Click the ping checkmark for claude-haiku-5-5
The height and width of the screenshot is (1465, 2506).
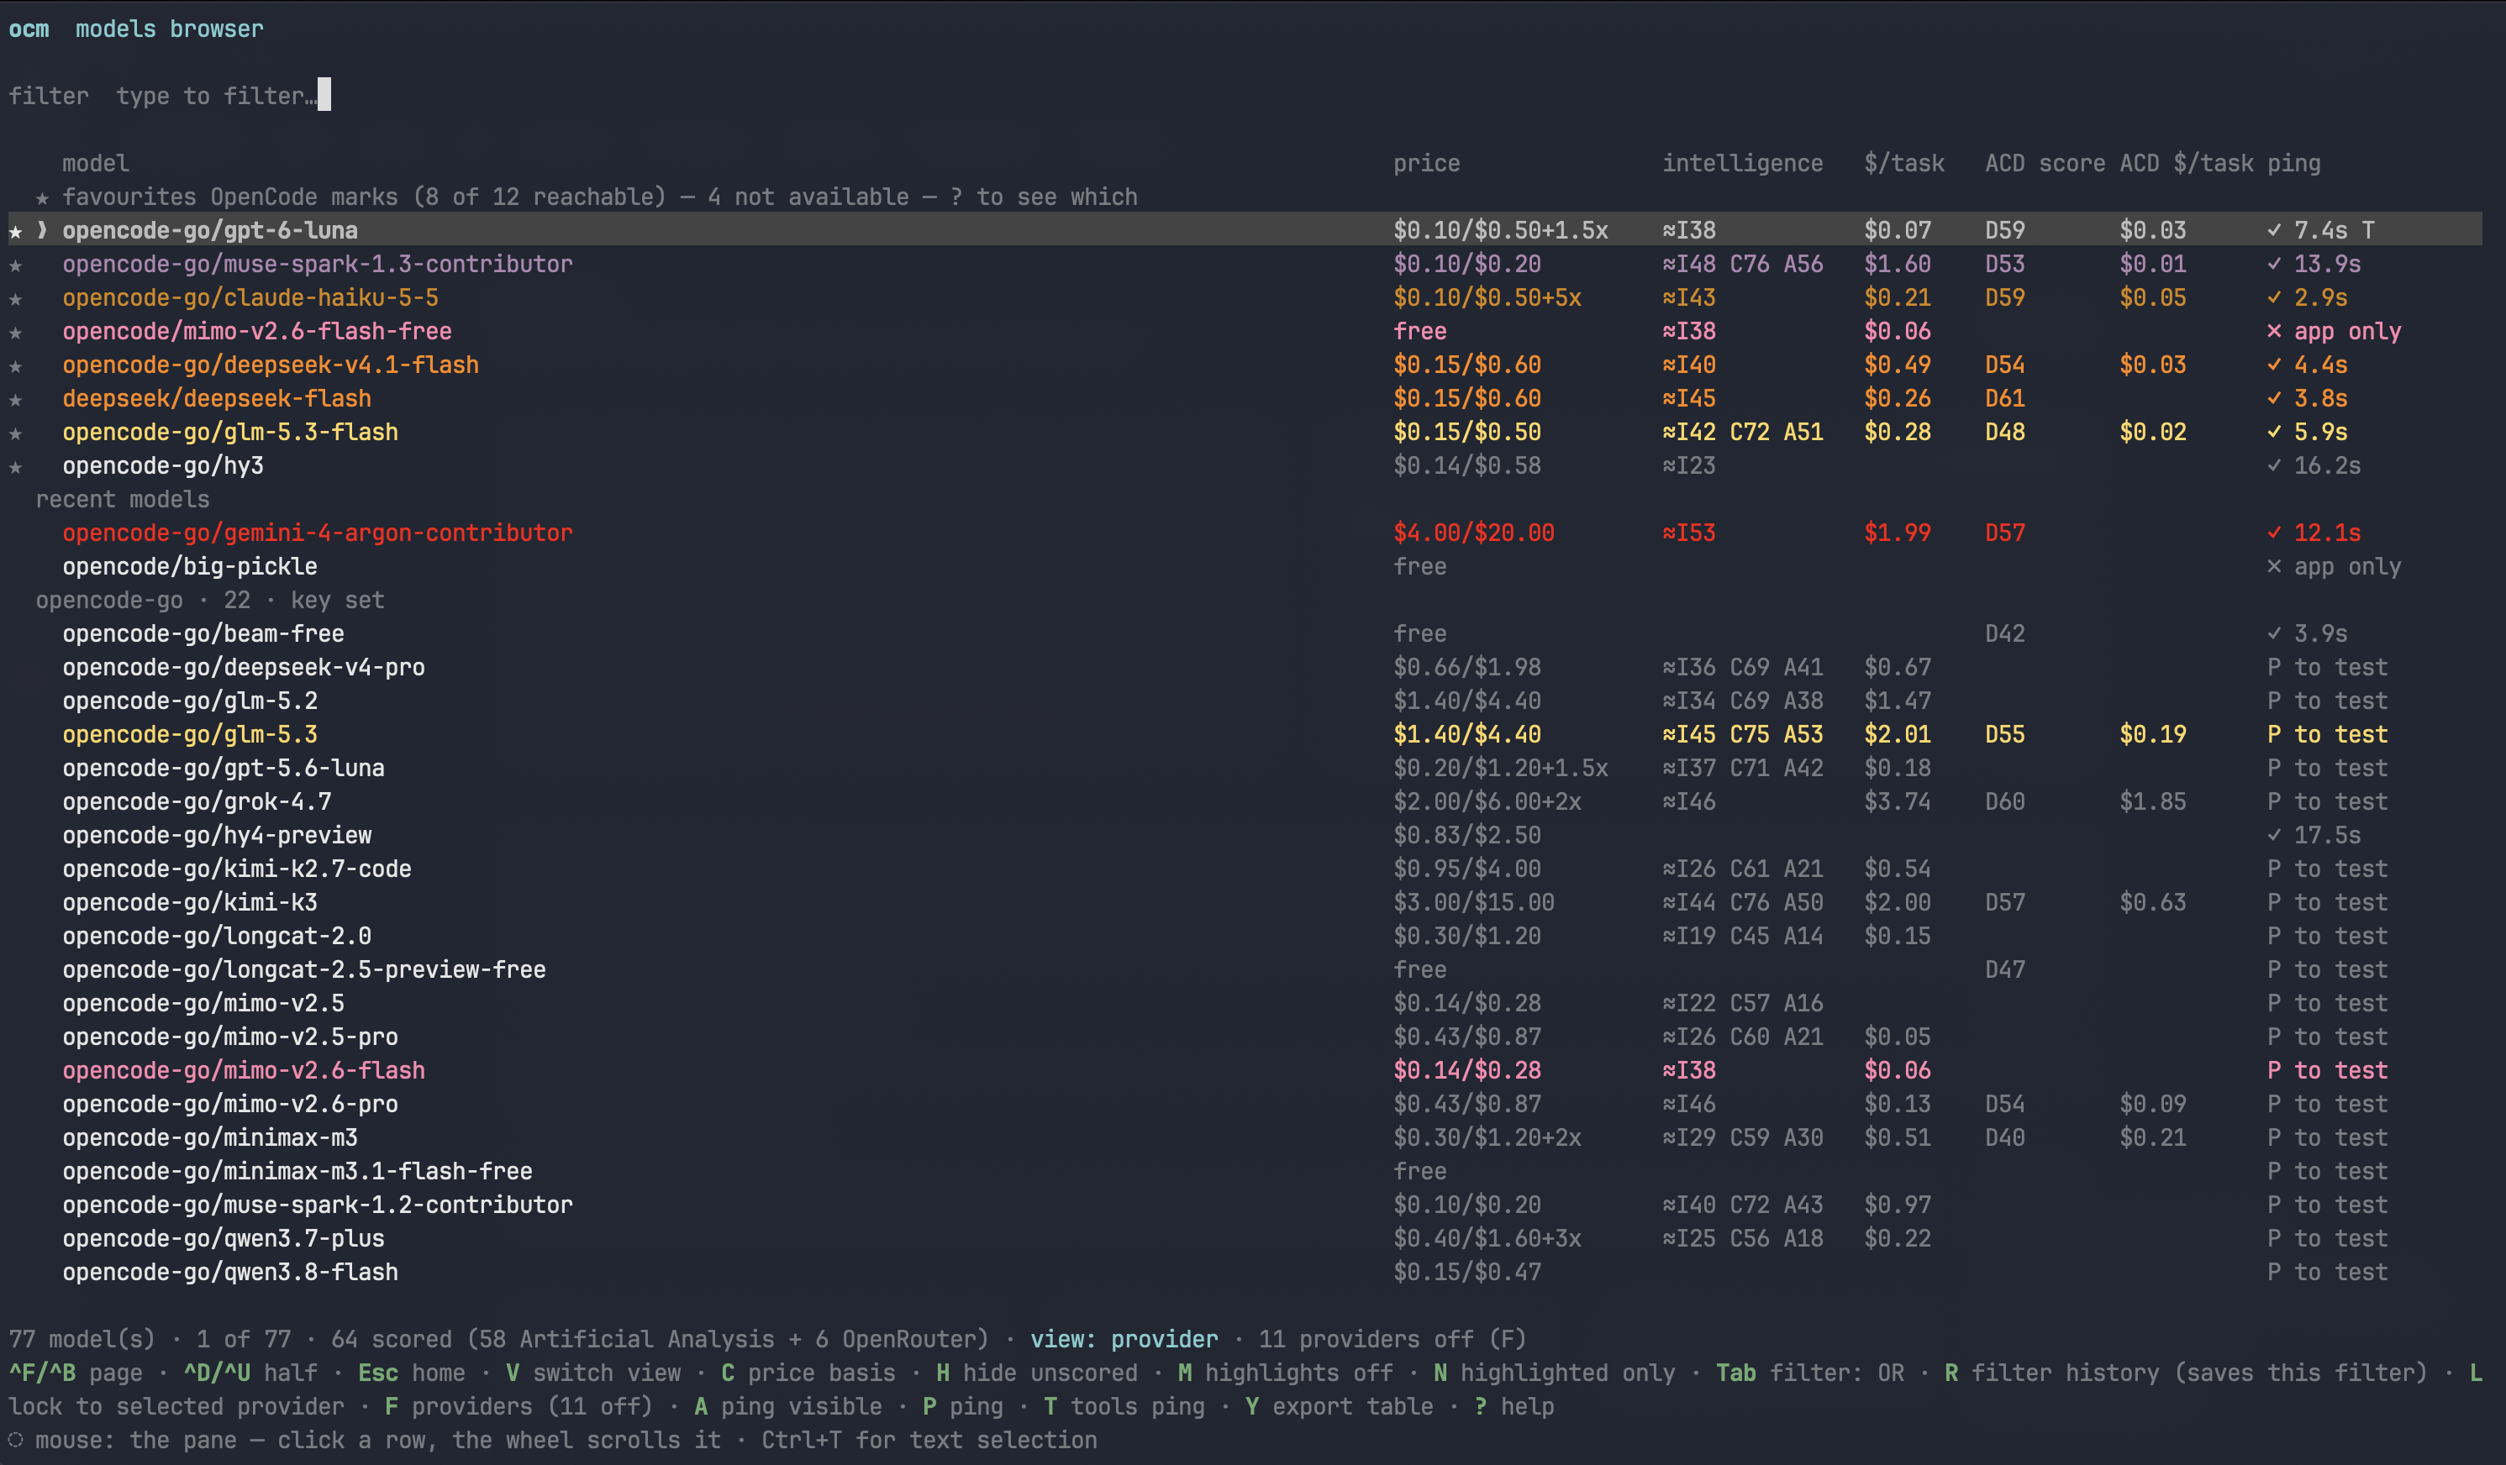(x=2274, y=297)
